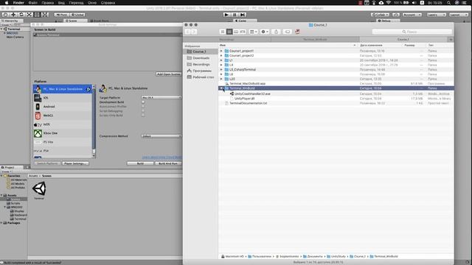Screen dimensions: 472x265
Task: Open the Справка menu
Action: click(x=108, y=3)
